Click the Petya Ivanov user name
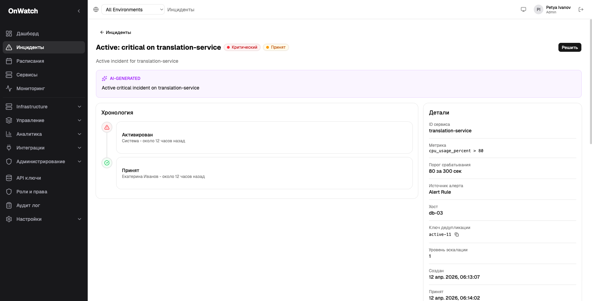The image size is (592, 301). [x=558, y=8]
